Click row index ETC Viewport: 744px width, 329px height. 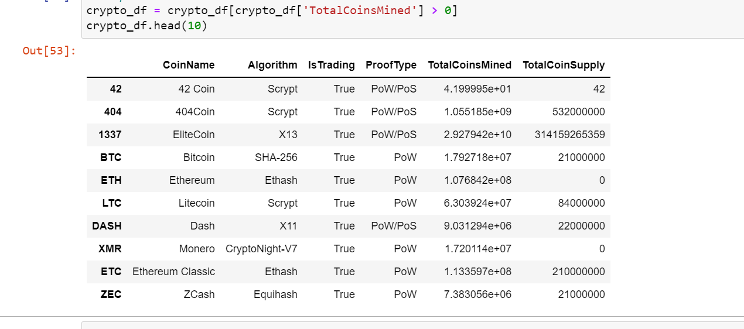click(x=111, y=272)
